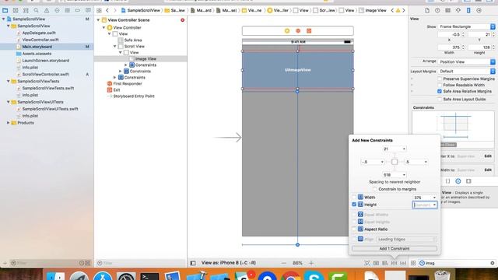Show the File inspector

[x=427, y=10]
